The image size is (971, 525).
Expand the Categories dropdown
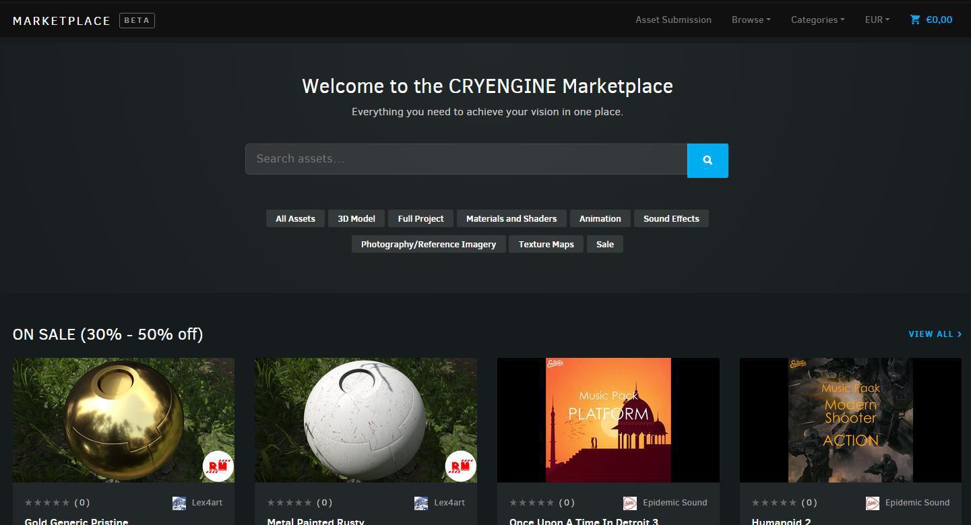tap(817, 20)
